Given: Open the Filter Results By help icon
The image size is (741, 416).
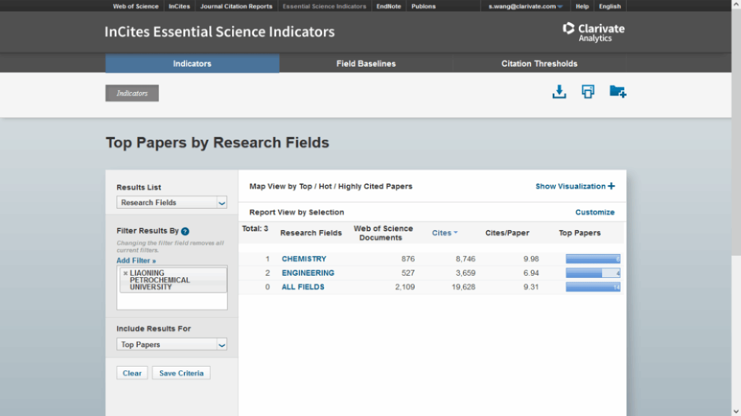Looking at the screenshot, I should tap(185, 231).
